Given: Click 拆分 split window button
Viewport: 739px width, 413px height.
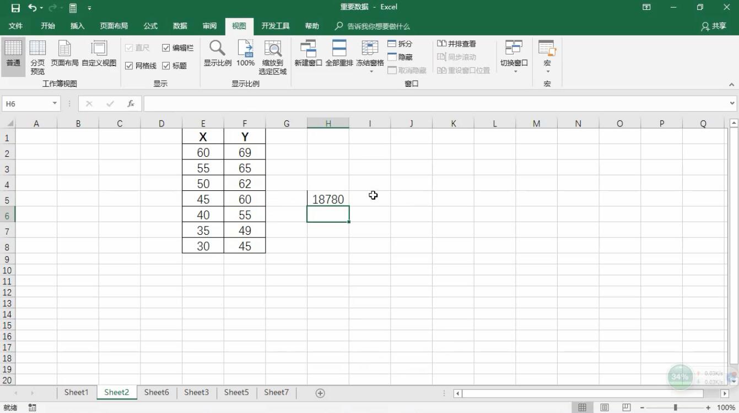Looking at the screenshot, I should [400, 43].
